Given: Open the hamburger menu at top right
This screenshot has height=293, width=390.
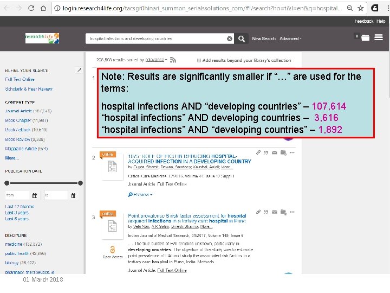Looking at the screenshot, I should pyautogui.click(x=379, y=37).
